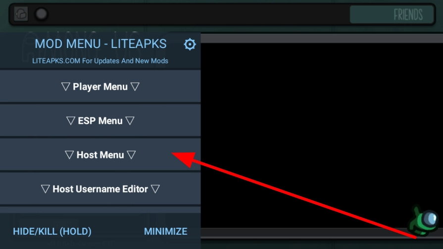Click the triangle left of Player Menu
443x249 pixels.
point(65,87)
